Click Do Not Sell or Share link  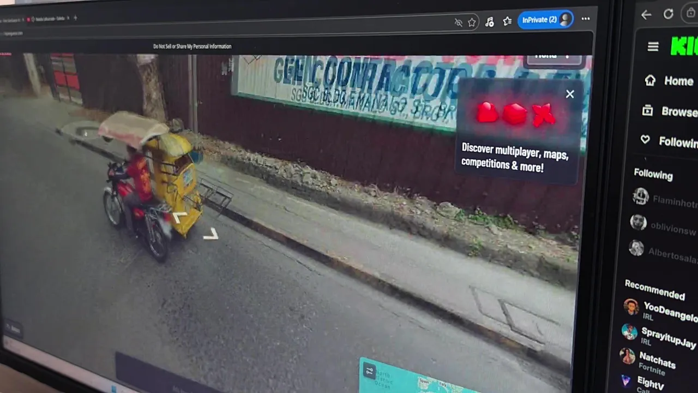tap(192, 46)
